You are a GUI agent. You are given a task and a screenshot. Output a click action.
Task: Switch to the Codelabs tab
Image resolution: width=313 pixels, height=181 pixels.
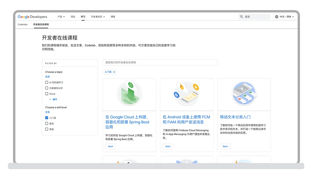(x=23, y=25)
